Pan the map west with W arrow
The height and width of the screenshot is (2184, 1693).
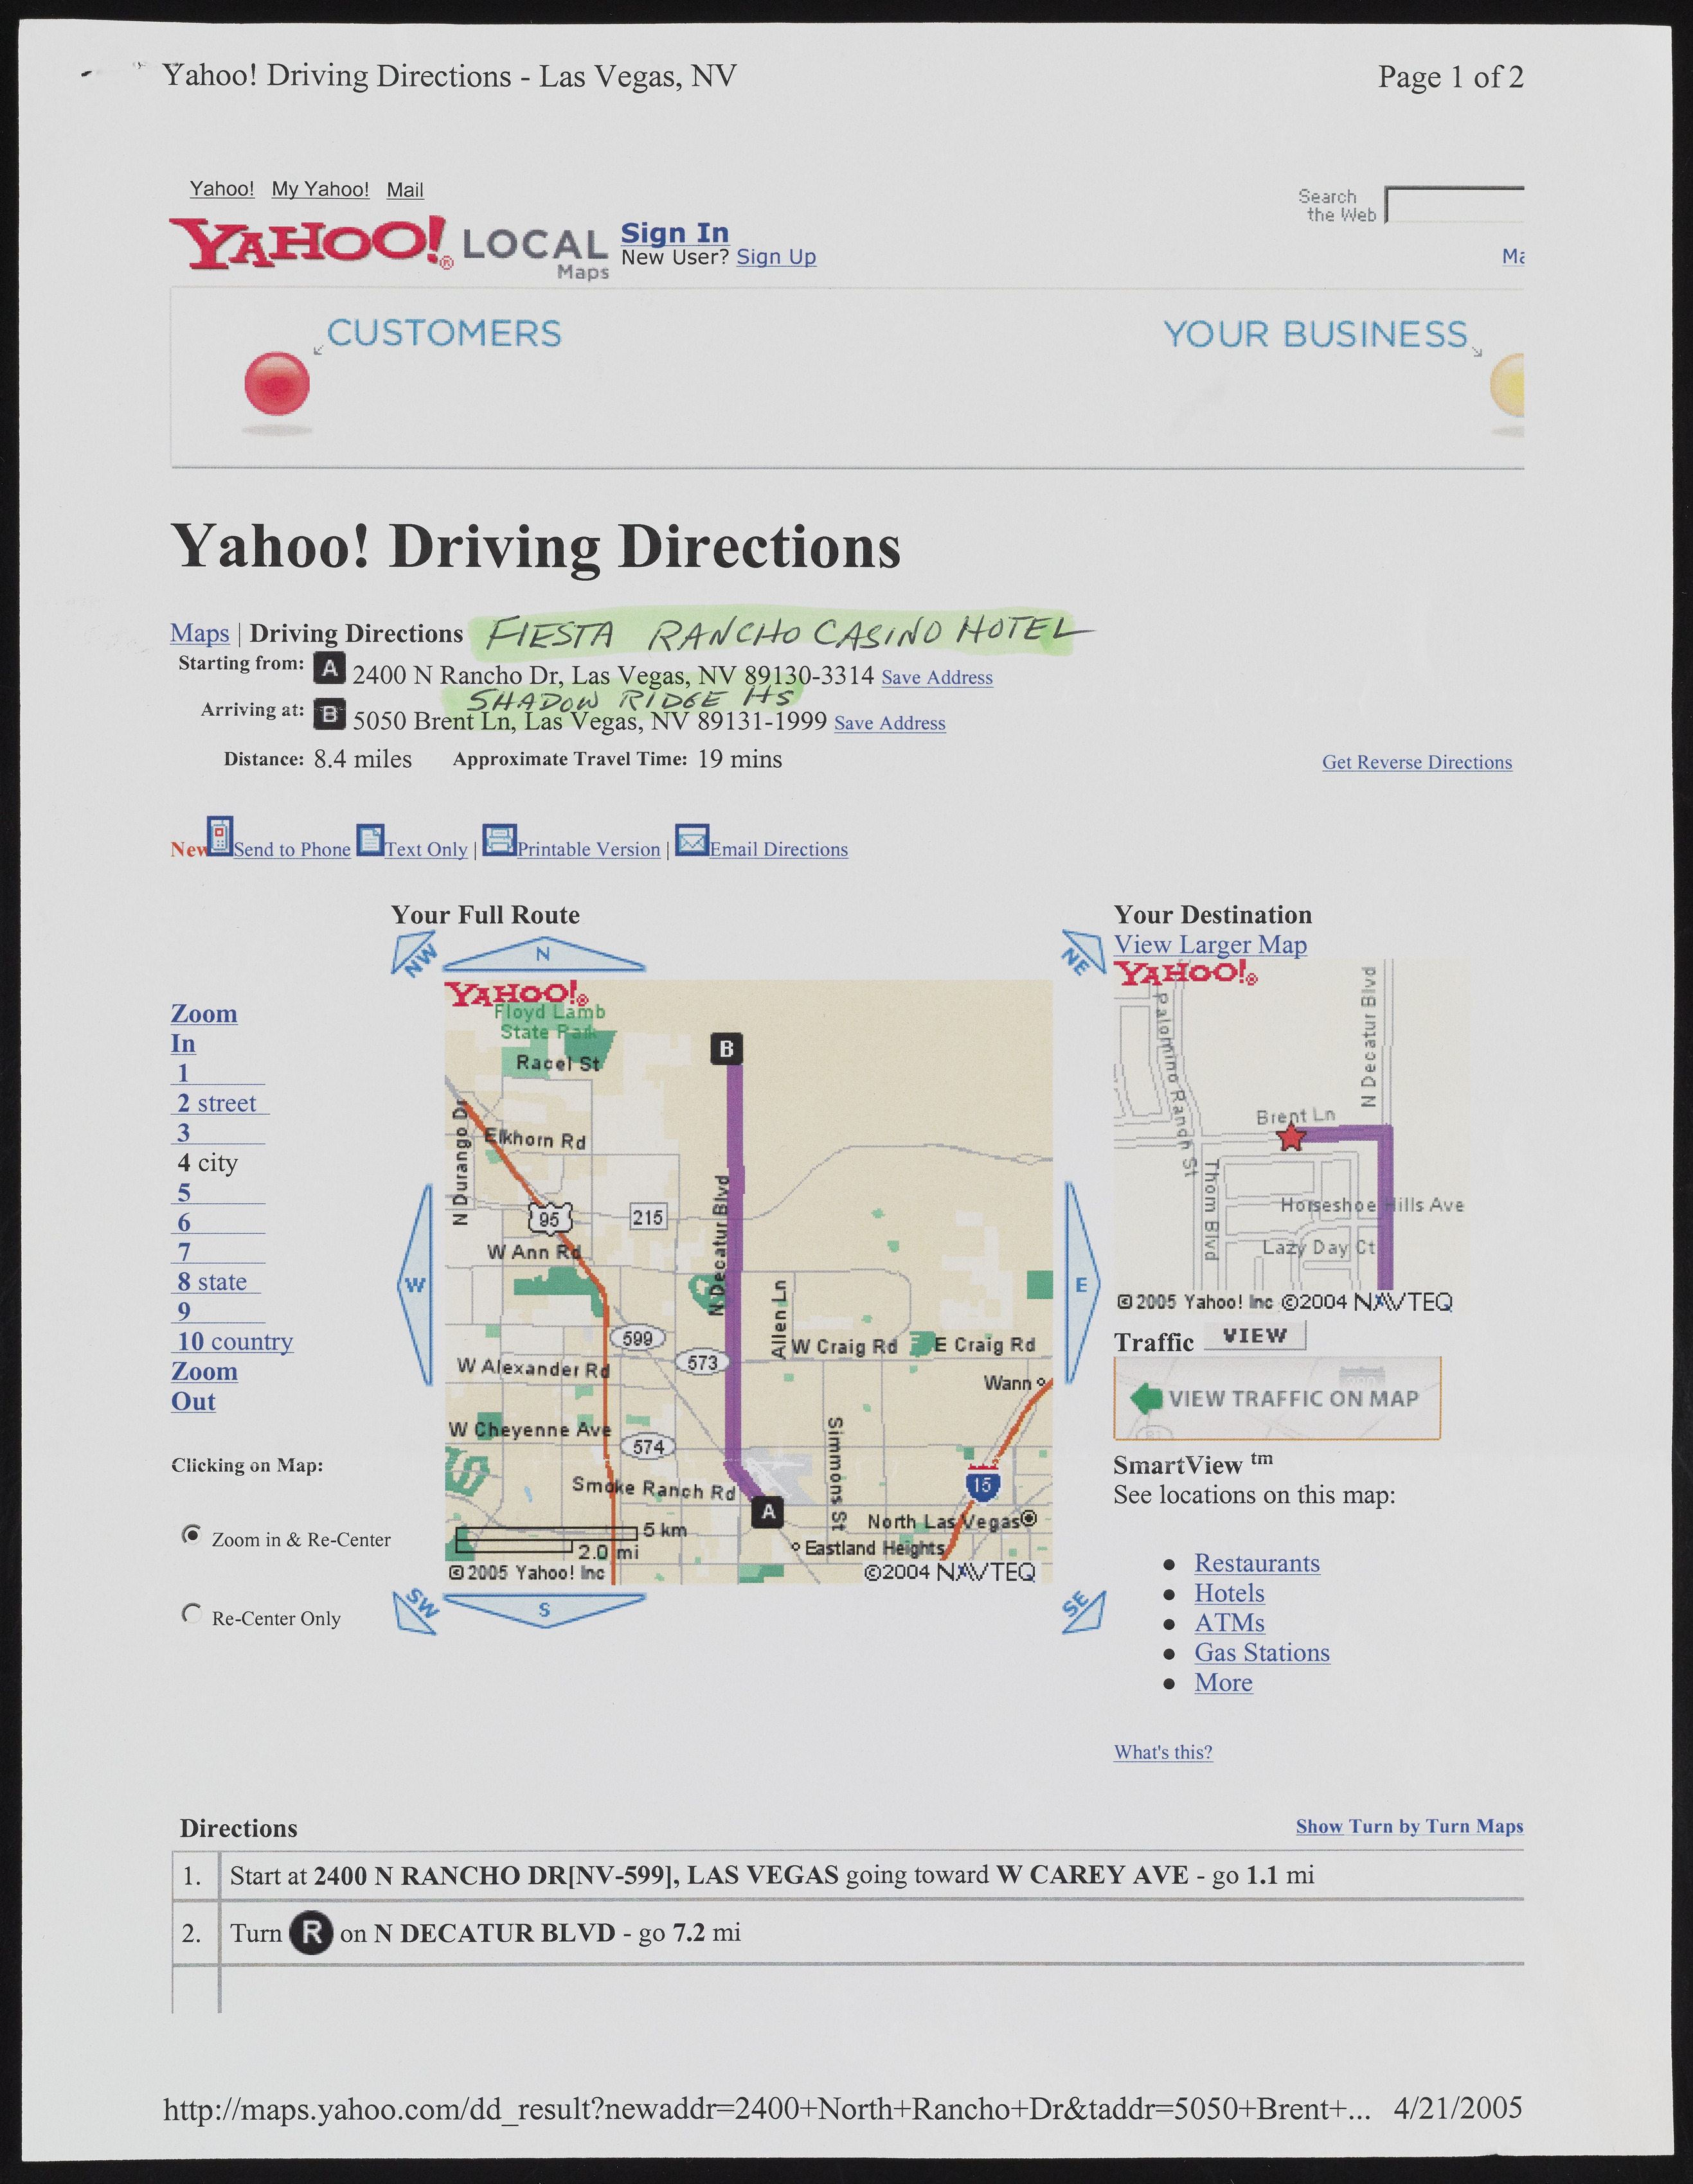tap(415, 1285)
